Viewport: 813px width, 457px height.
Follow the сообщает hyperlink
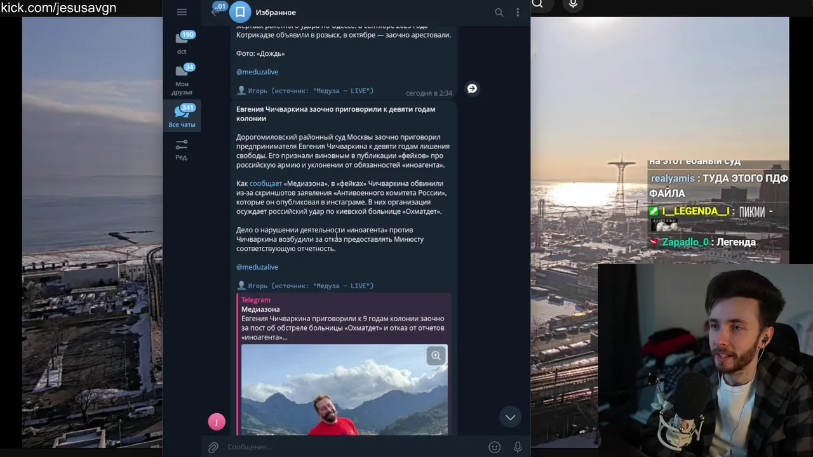265,183
